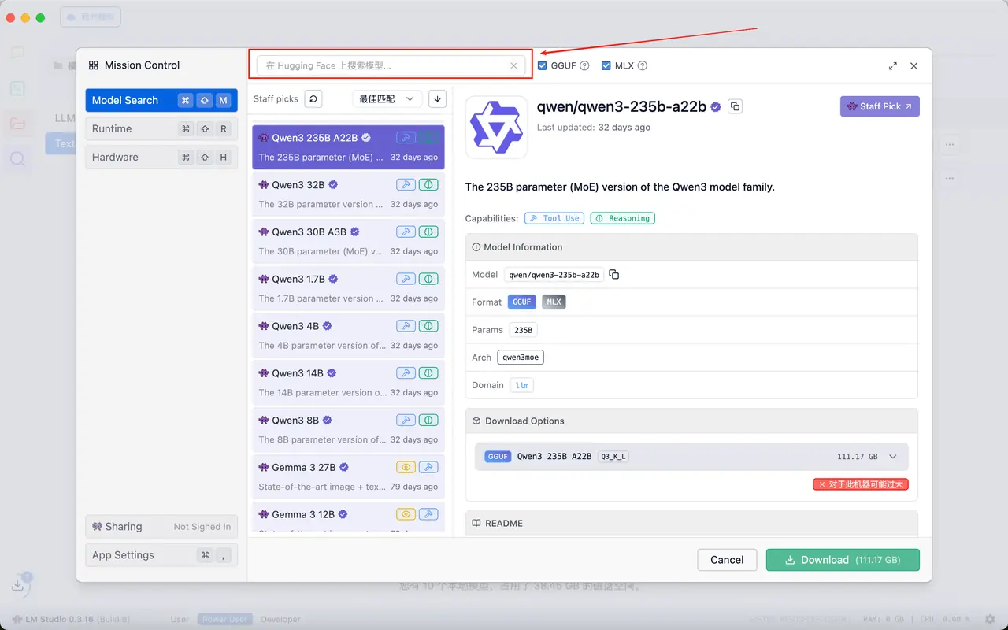
Task: Click the Qwen logo thumbnail
Action: [x=497, y=128]
